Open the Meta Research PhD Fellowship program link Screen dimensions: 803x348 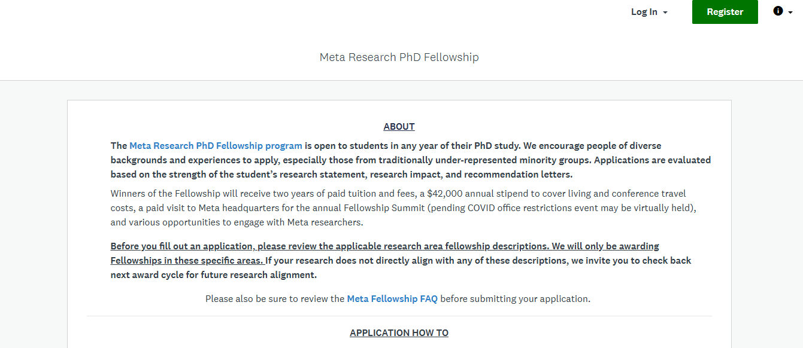tap(216, 145)
